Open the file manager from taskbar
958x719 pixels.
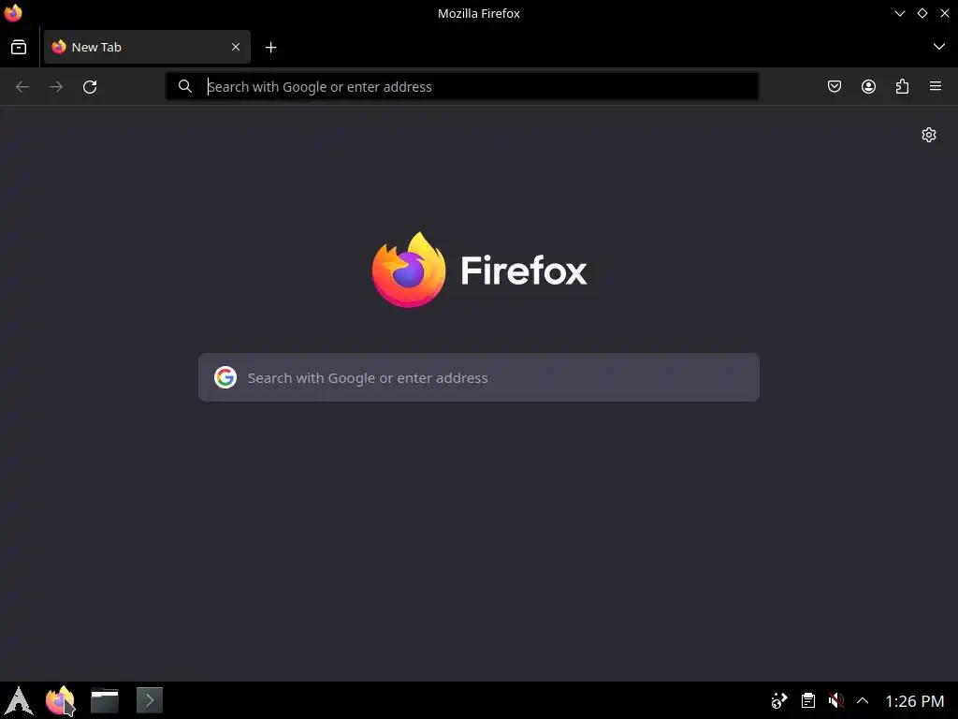(x=105, y=700)
